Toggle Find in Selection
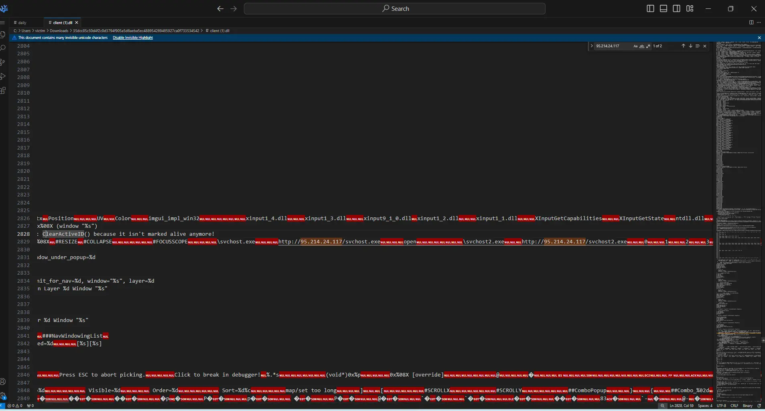The image size is (765, 411). click(x=698, y=46)
